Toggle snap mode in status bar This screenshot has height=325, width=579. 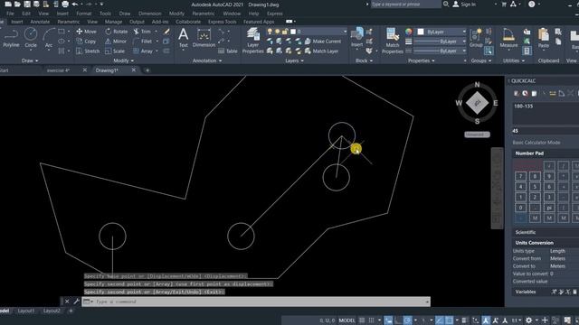[x=372, y=320]
